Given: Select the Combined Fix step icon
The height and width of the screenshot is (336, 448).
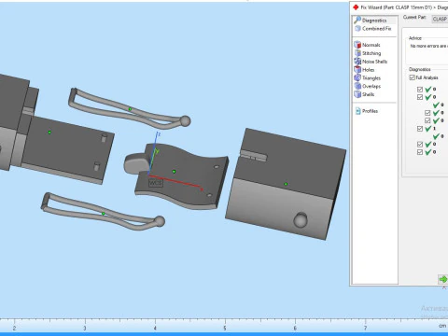Looking at the screenshot, I should tap(357, 28).
